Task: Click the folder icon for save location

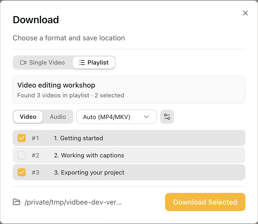Action: tap(17, 202)
